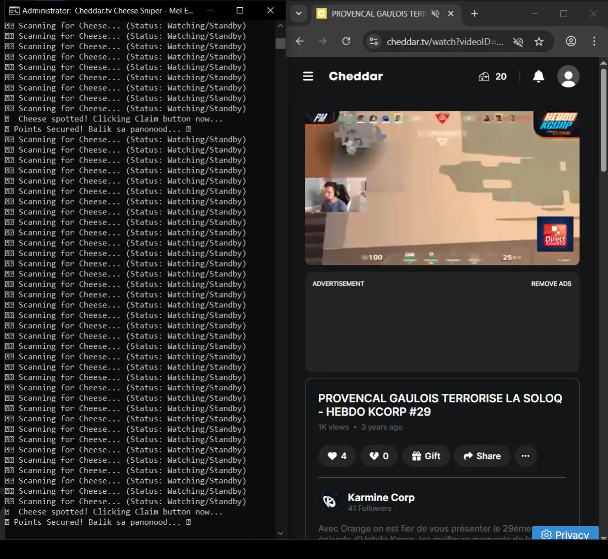608x559 pixels.
Task: Click the '1K views' text
Action: pos(333,427)
